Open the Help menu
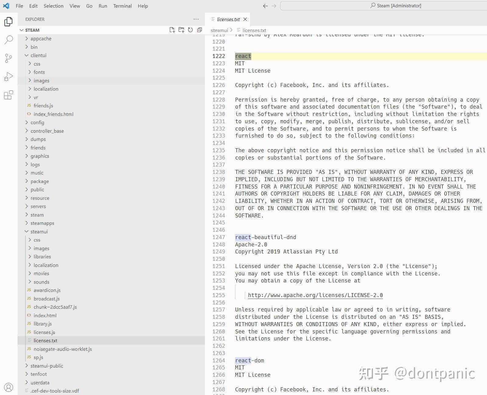 click(x=143, y=6)
